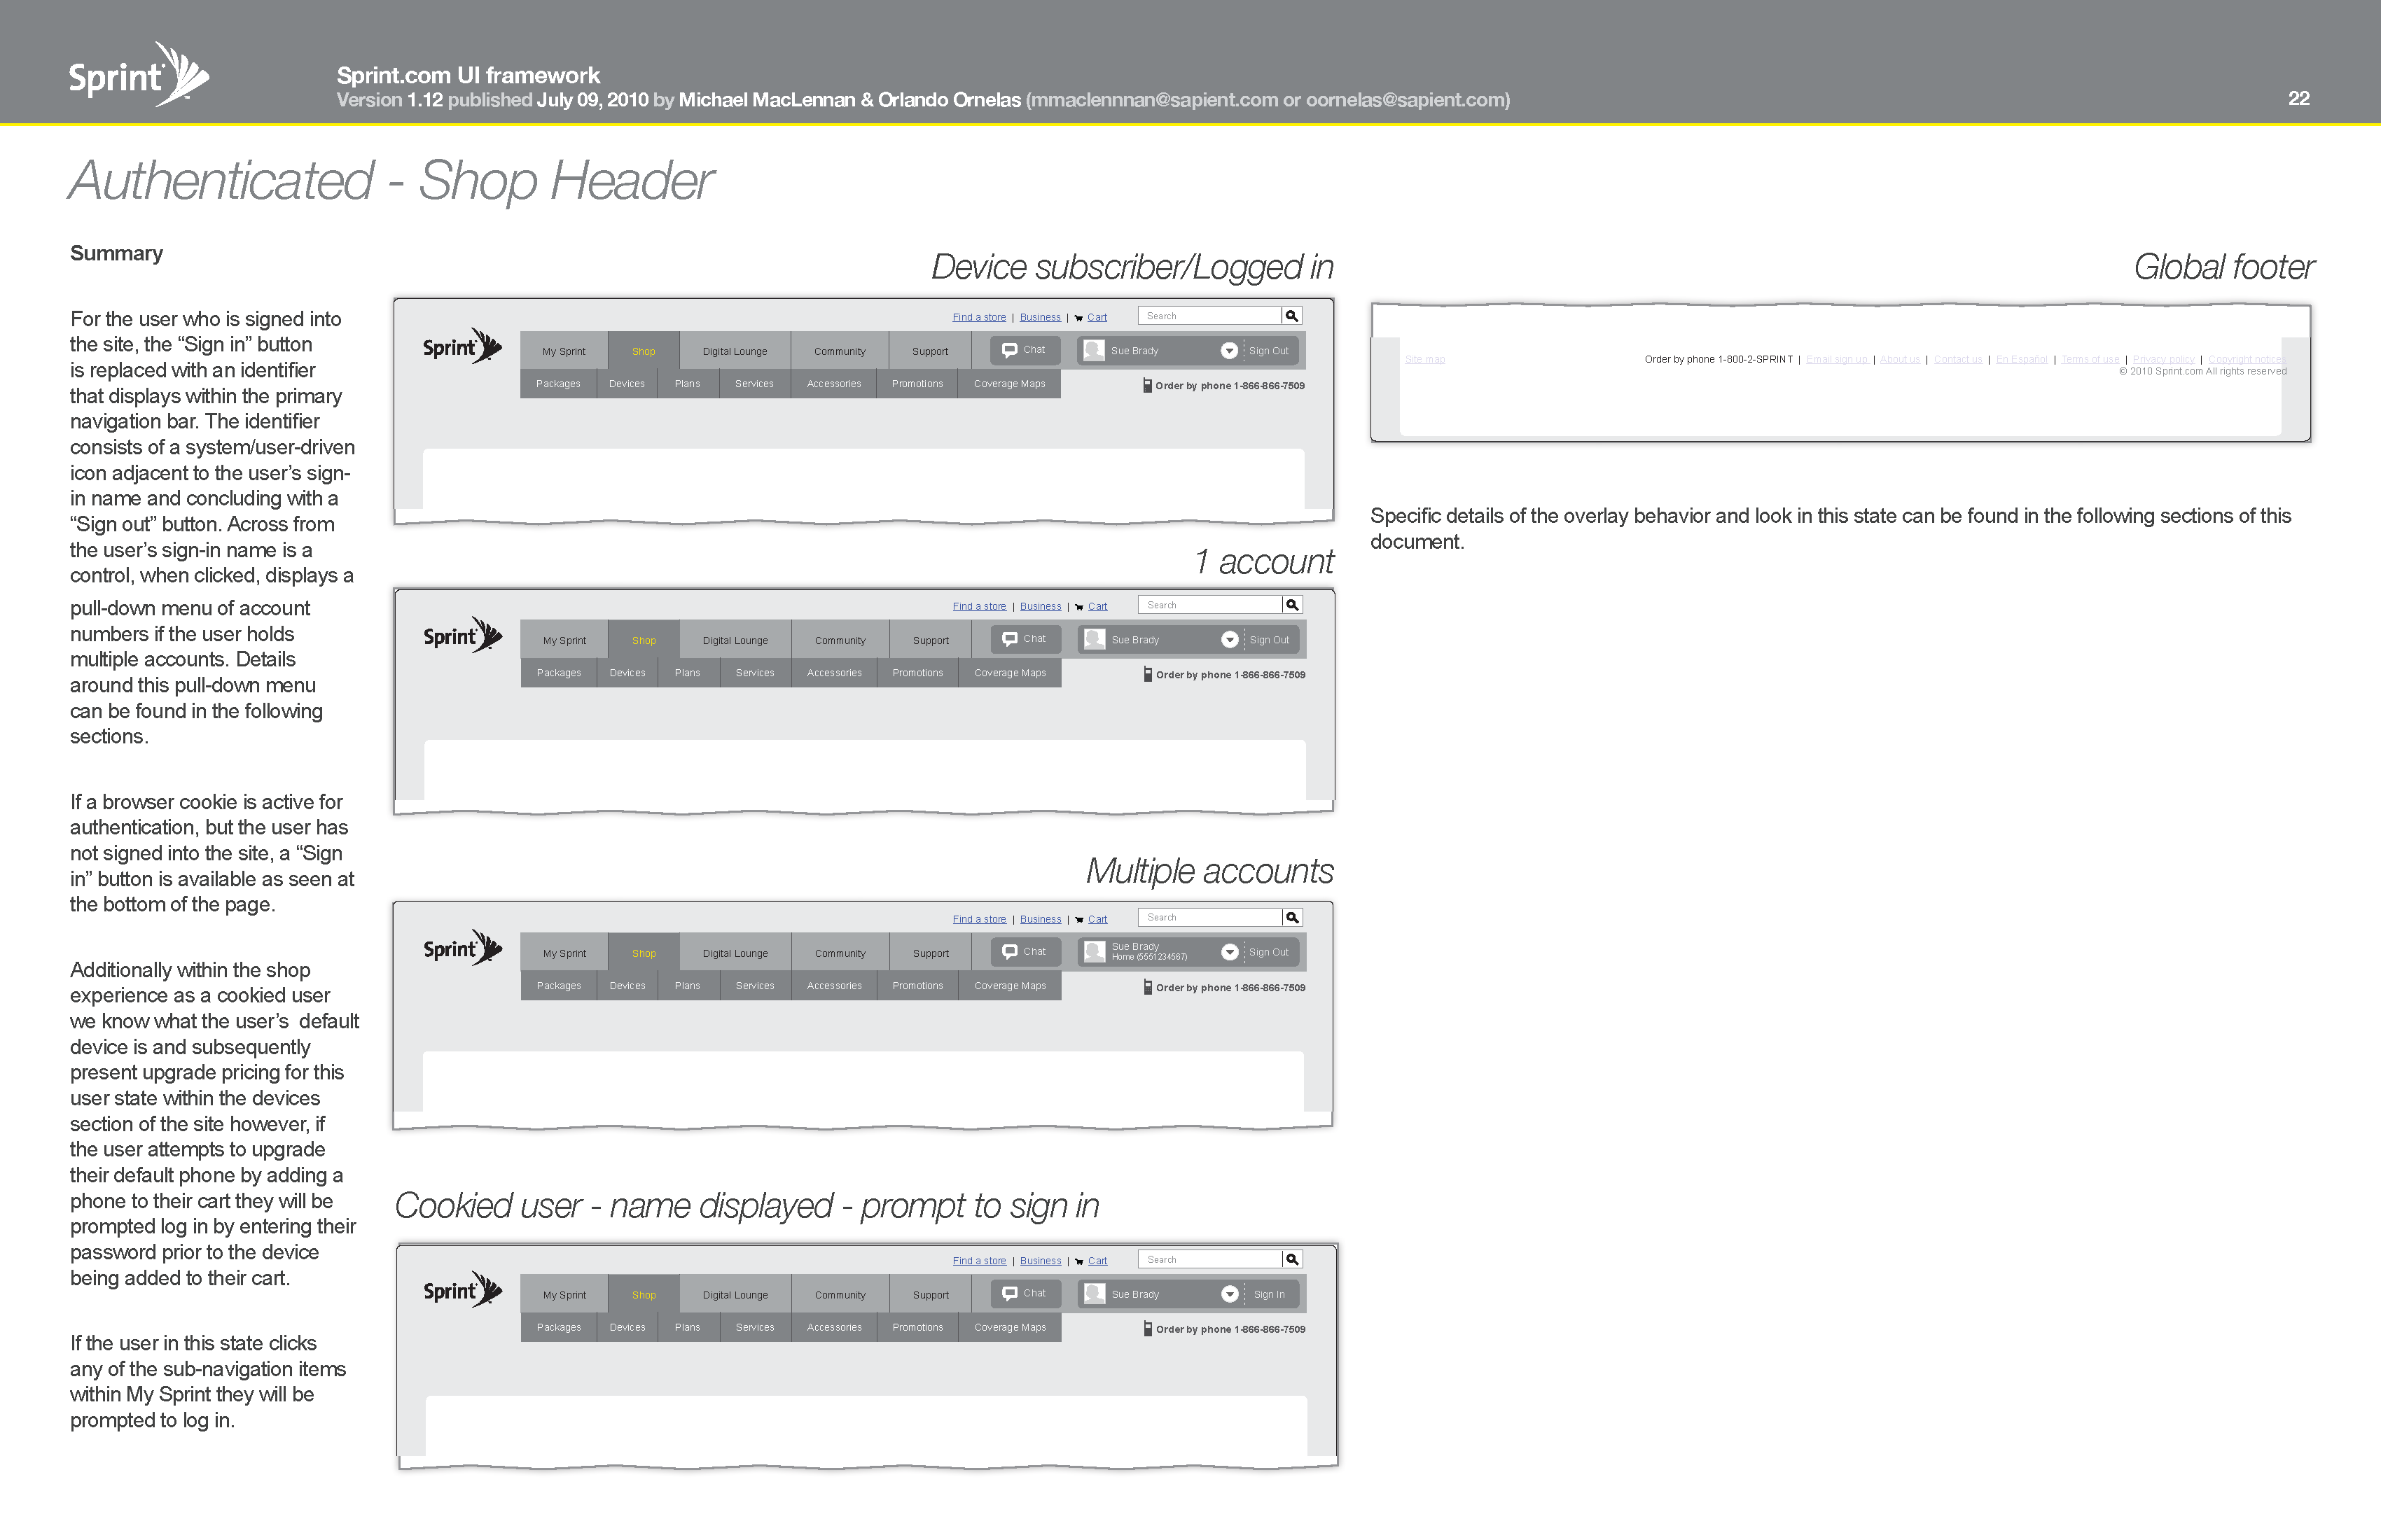Open the account dropdown arrow in the Multiple accounts header
Viewport: 2381px width, 1540px height.
(1230, 953)
